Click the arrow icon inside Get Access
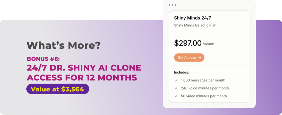This screenshot has width=282, height=115. click(x=200, y=58)
